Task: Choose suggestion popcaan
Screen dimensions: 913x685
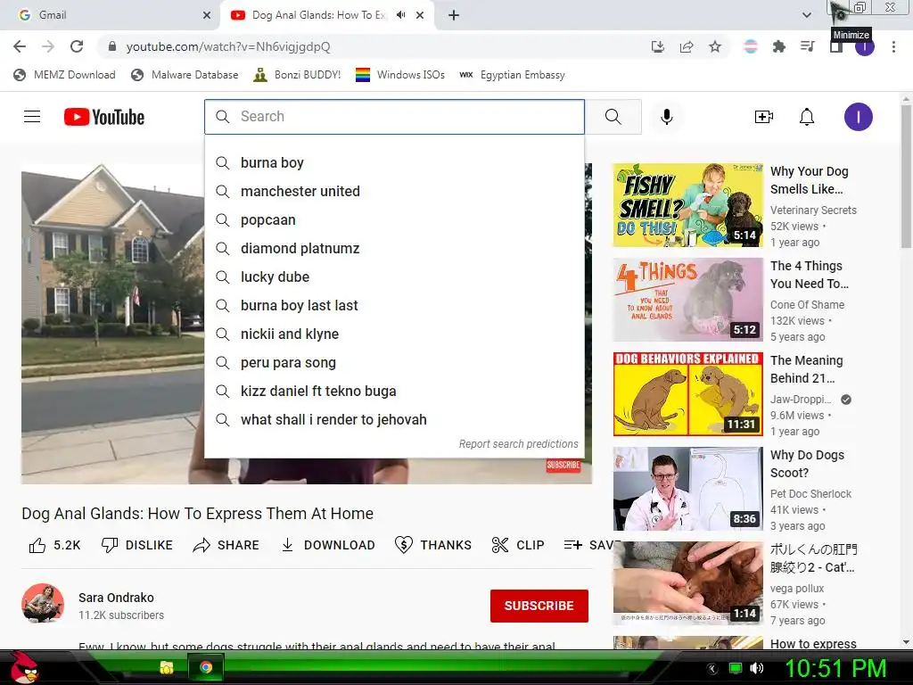Action: [x=394, y=219]
